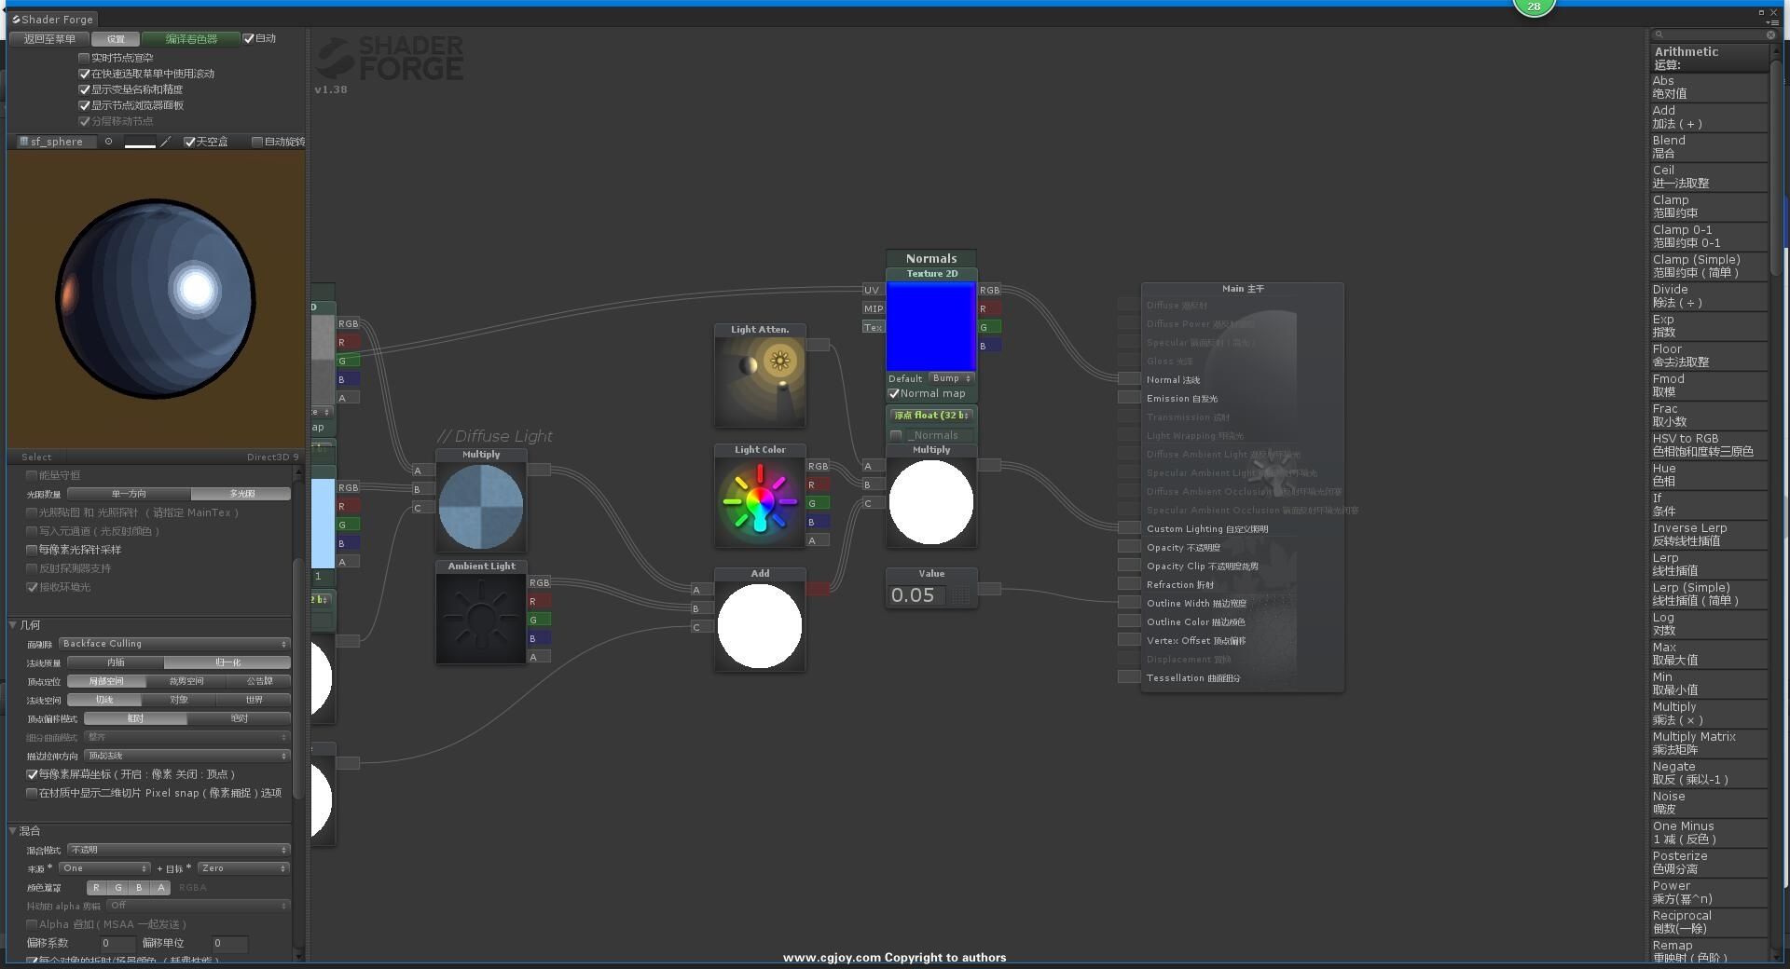The height and width of the screenshot is (969, 1790).
Task: Toggle the R channel color mask button
Action: [95, 888]
